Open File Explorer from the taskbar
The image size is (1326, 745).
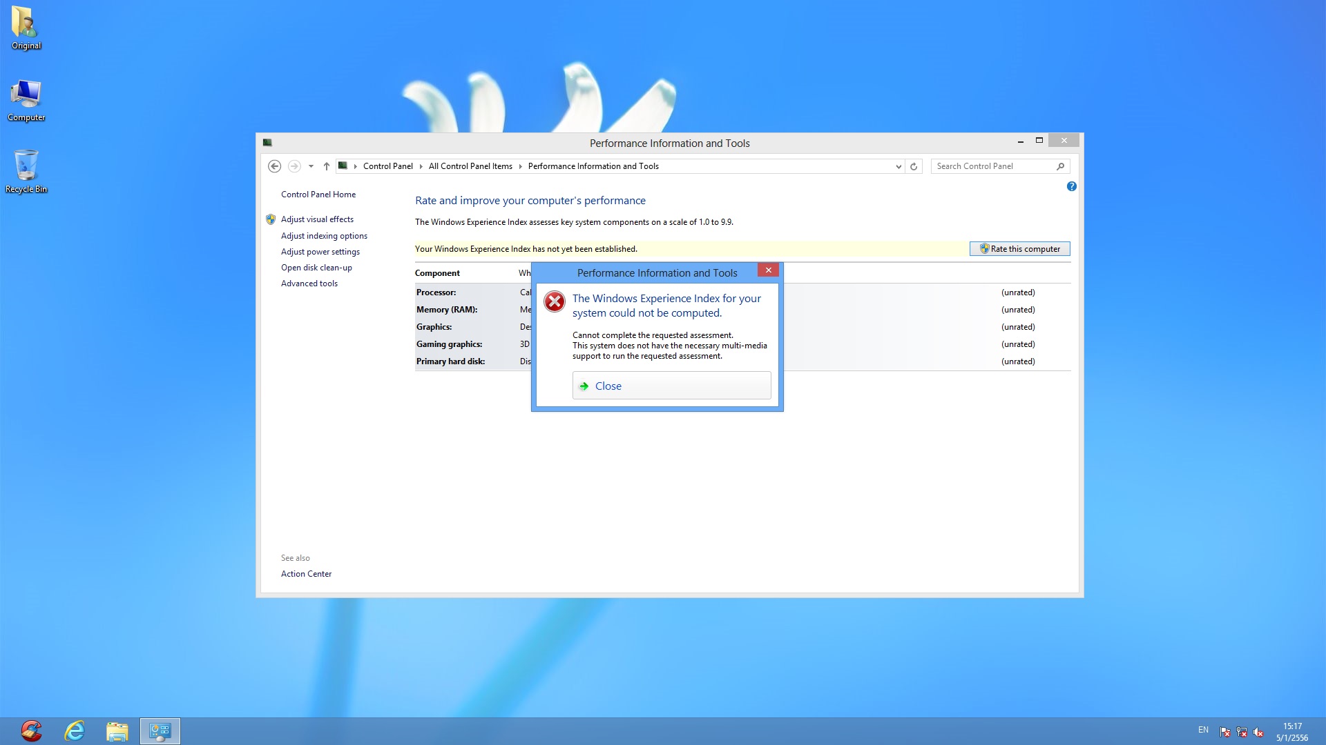117,731
